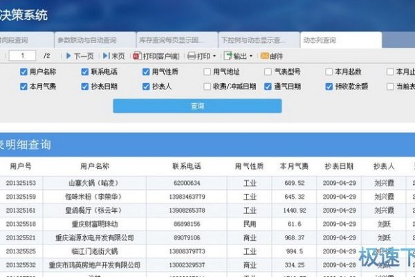415x277 pixels.
Task: Uncheck the 本月气费 checkbox
Action: [x=24, y=87]
